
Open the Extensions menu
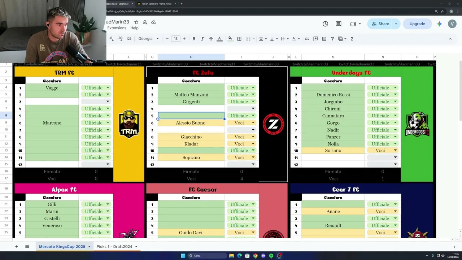coord(117,28)
